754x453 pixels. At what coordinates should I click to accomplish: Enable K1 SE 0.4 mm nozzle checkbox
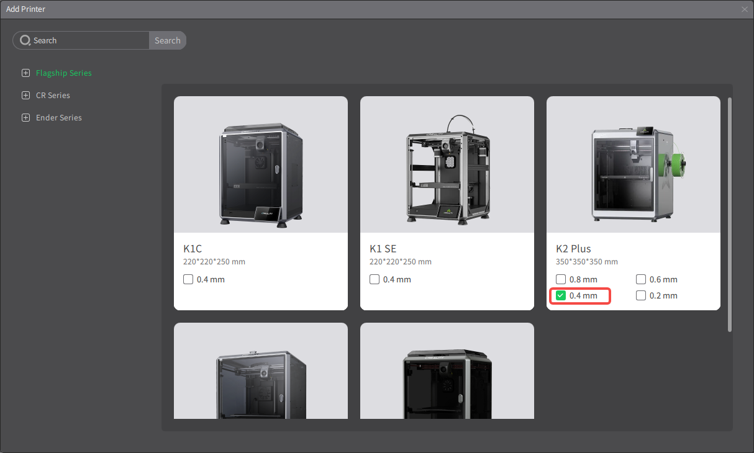[375, 280]
